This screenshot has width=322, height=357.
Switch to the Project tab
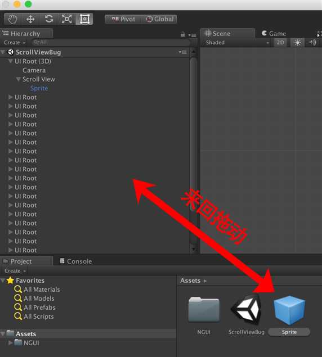(x=26, y=261)
